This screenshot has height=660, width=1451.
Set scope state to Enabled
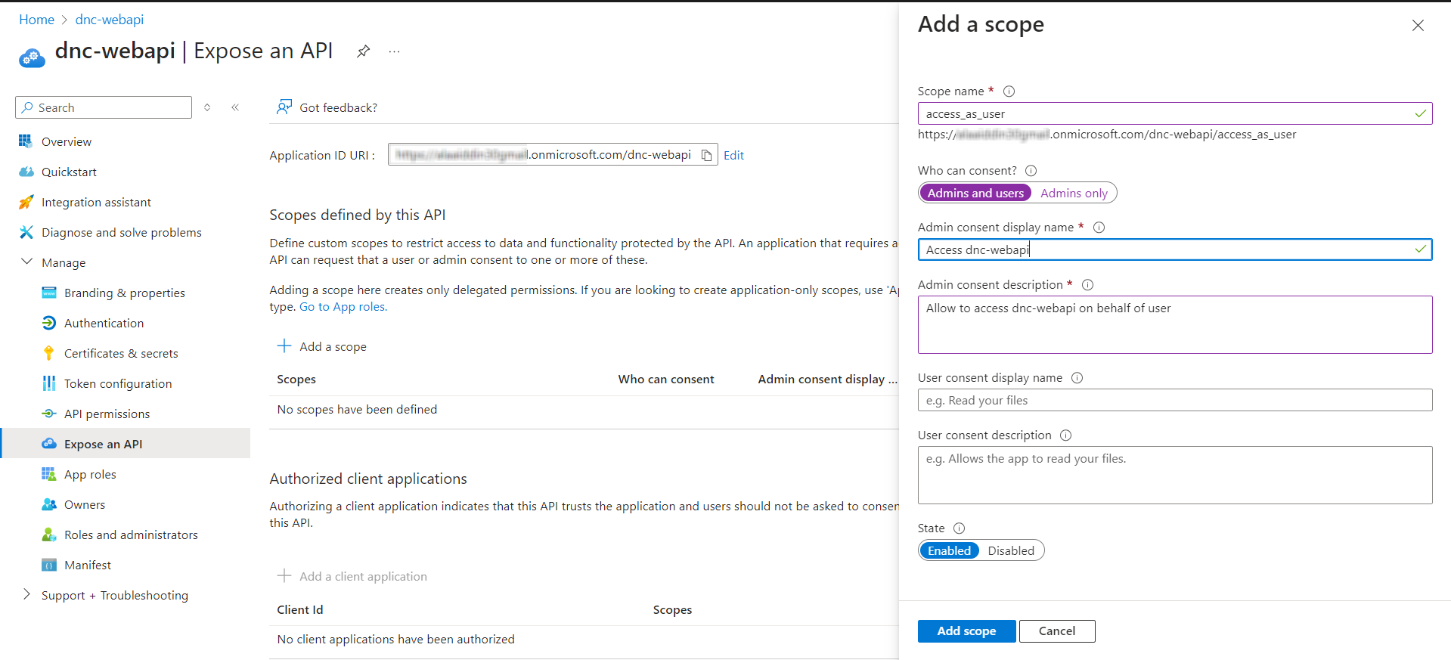(x=949, y=550)
